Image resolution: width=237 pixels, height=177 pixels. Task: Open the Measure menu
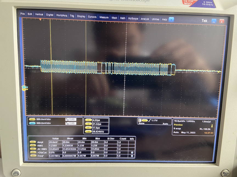[104, 17]
